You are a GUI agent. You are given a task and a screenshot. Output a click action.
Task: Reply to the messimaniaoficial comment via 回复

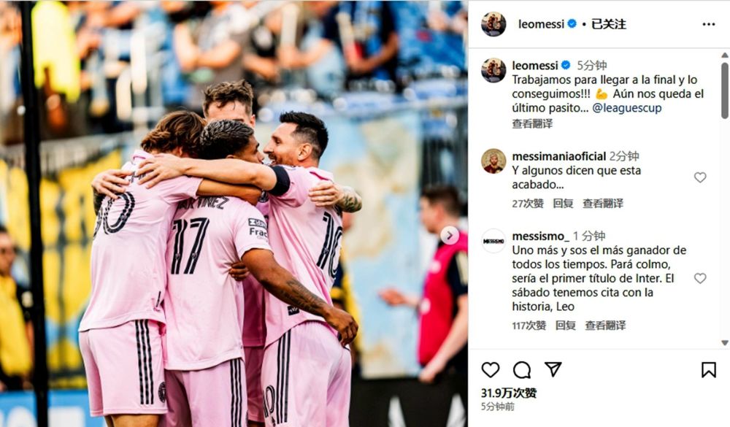tap(563, 204)
